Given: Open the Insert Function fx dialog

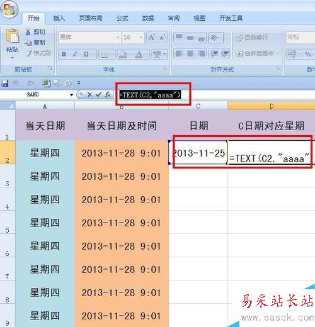Looking at the screenshot, I should point(108,94).
